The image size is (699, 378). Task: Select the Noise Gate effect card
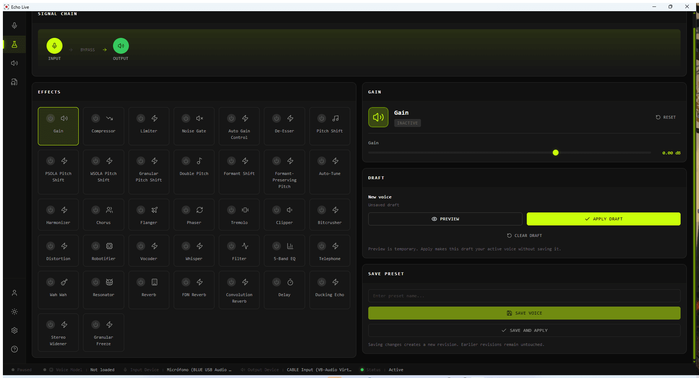coord(194,126)
